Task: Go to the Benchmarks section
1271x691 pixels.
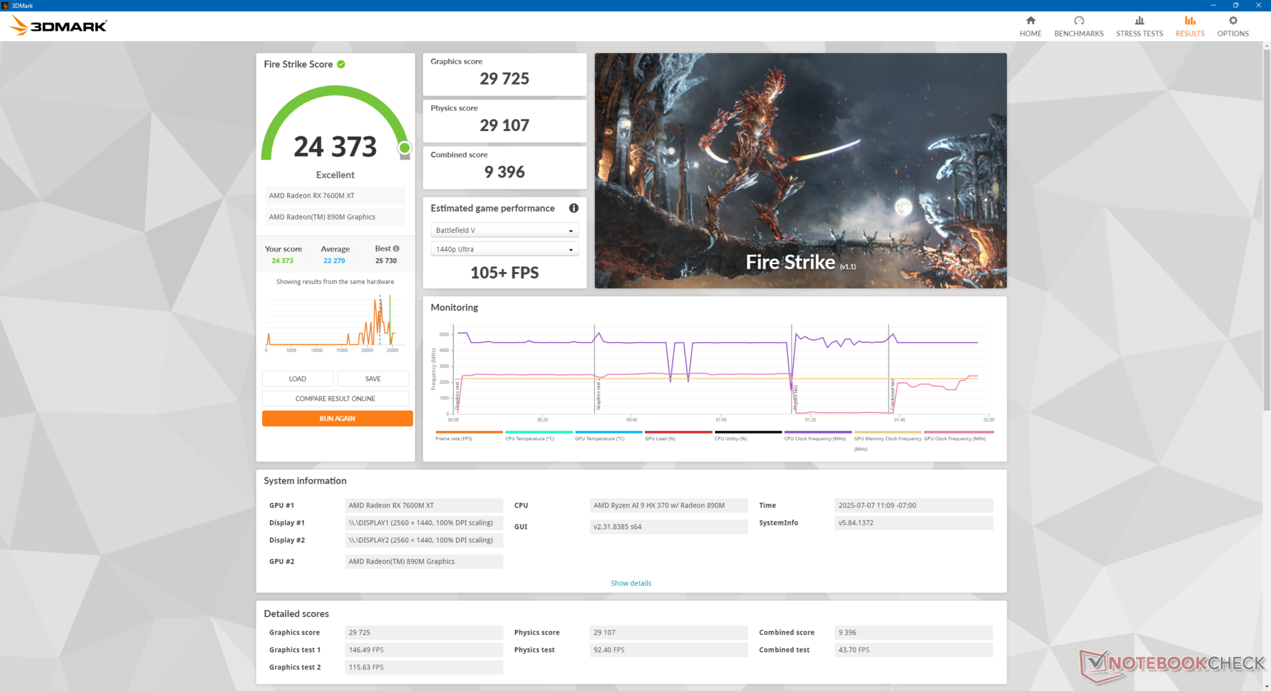Action: [1078, 26]
